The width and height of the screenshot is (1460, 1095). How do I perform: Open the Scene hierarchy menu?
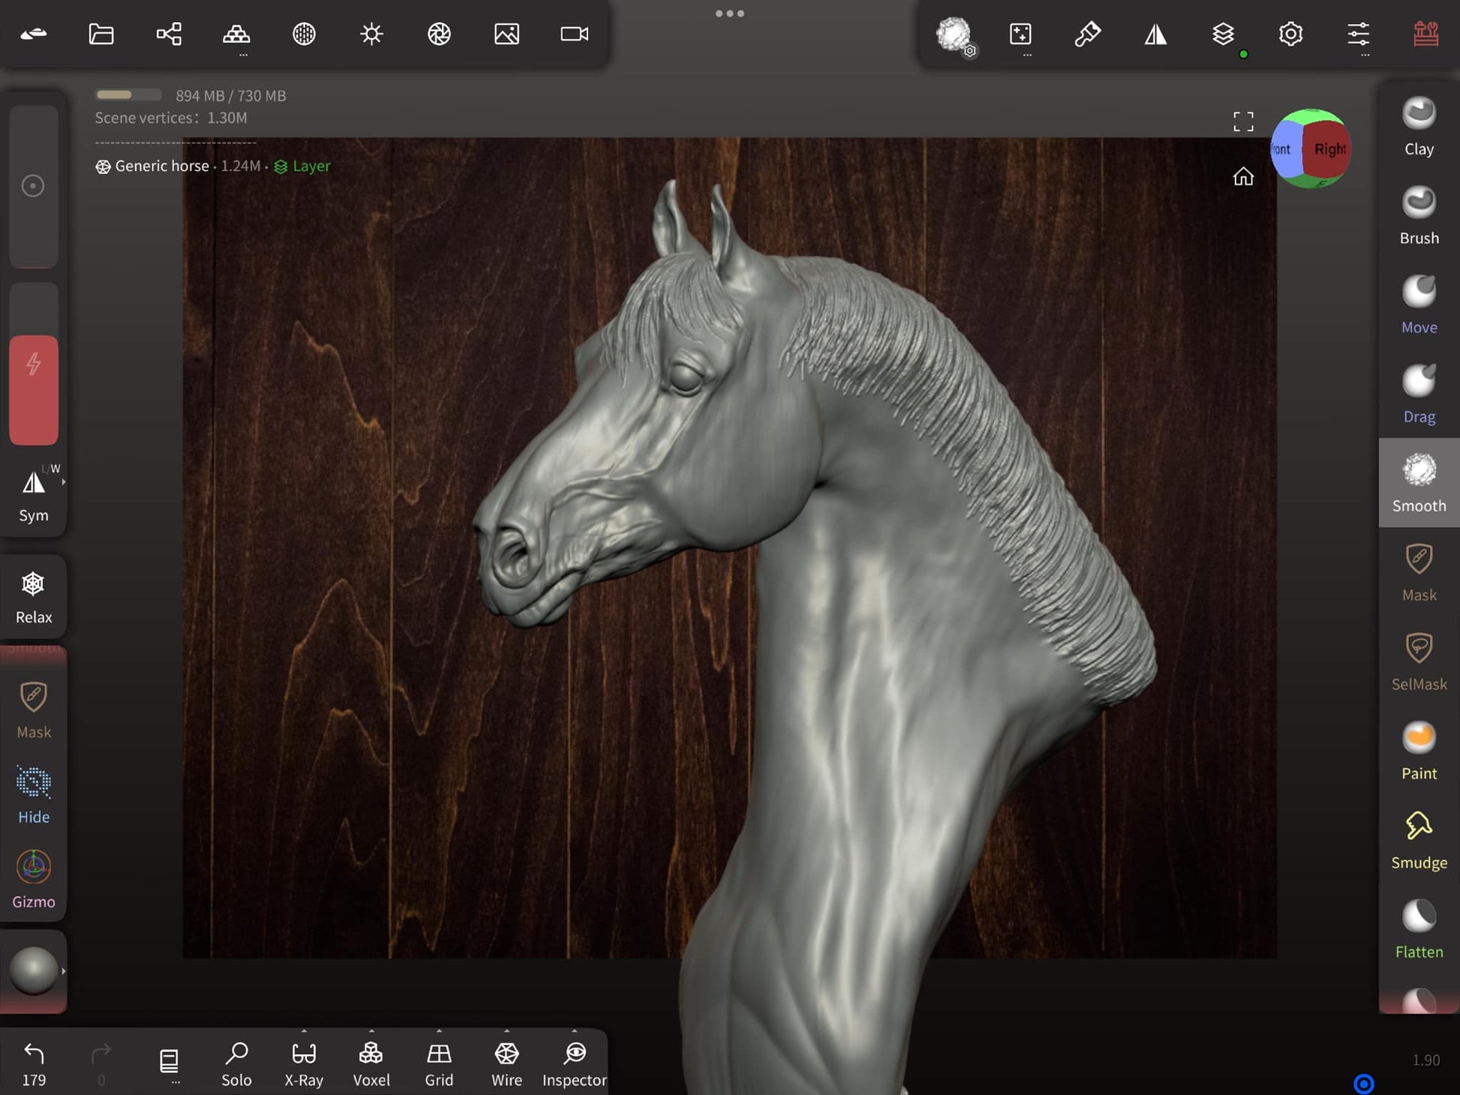(169, 34)
